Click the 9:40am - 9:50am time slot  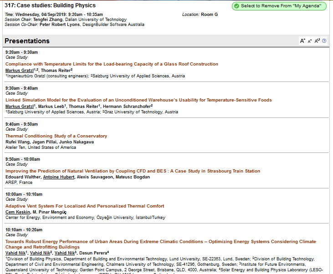pos(22,124)
